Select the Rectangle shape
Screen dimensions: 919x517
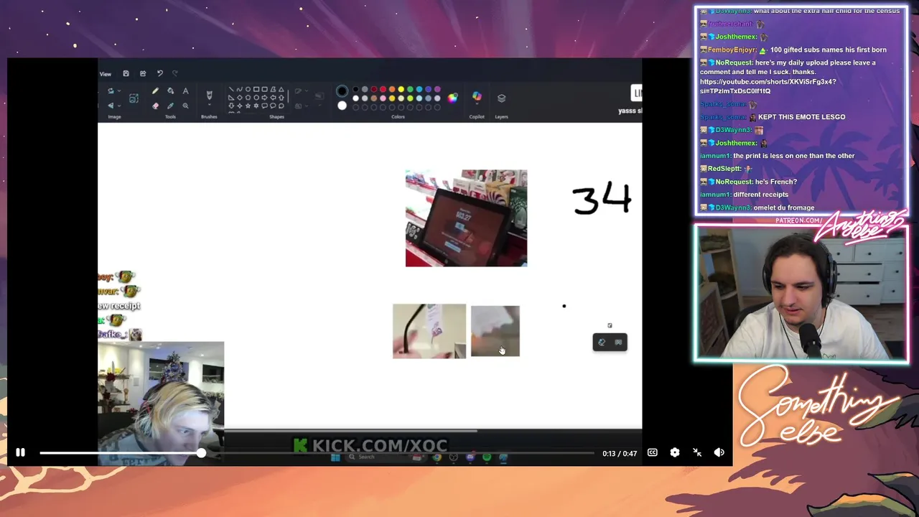coord(256,89)
